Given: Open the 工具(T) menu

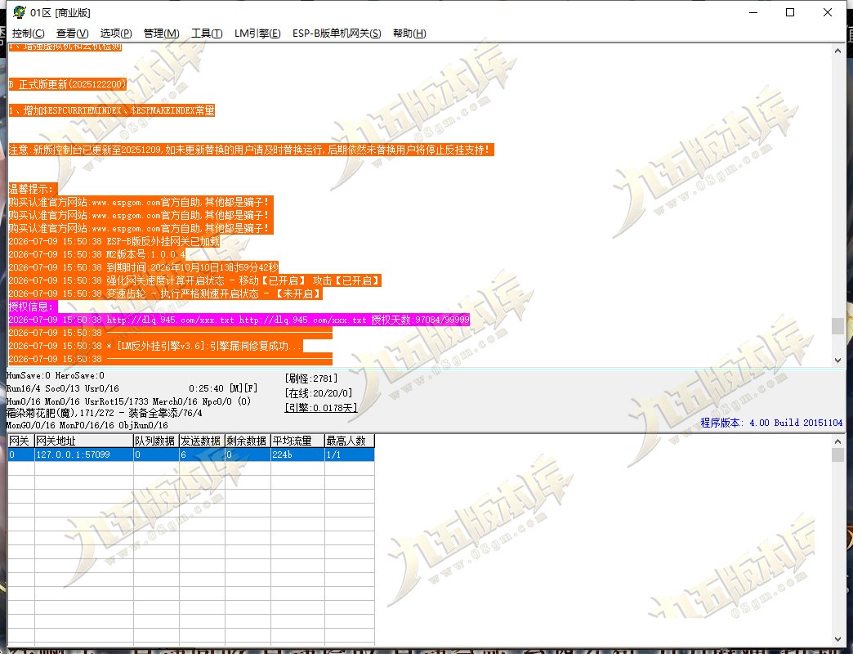Looking at the screenshot, I should coord(207,34).
